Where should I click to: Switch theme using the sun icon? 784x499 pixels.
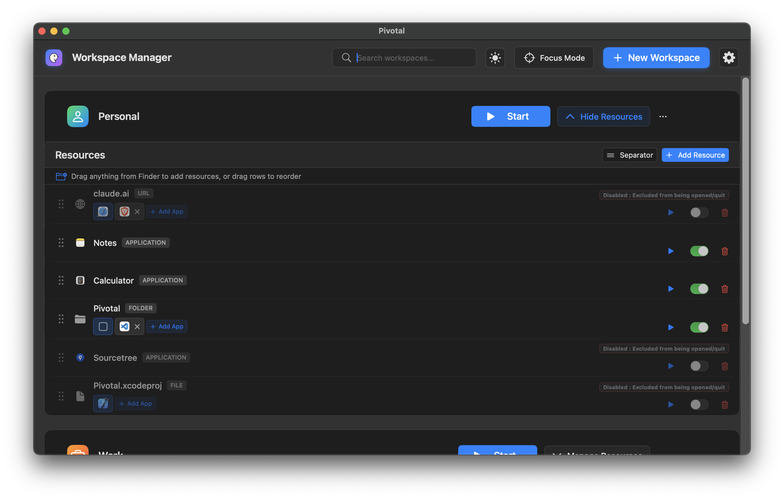tap(495, 57)
